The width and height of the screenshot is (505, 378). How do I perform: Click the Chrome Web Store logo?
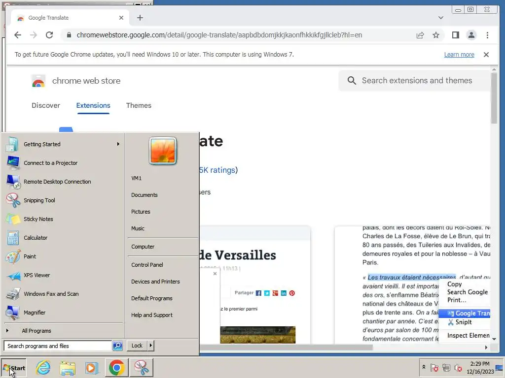[x=38, y=81]
